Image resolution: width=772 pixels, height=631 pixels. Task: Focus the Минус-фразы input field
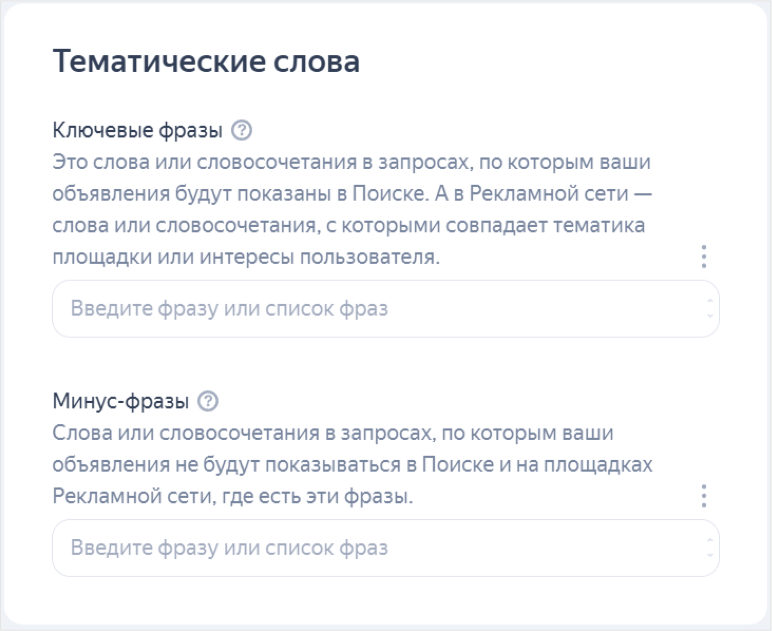coord(369,548)
